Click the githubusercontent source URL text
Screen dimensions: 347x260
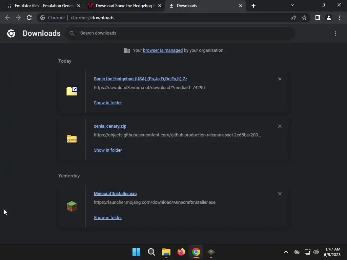tap(177, 135)
